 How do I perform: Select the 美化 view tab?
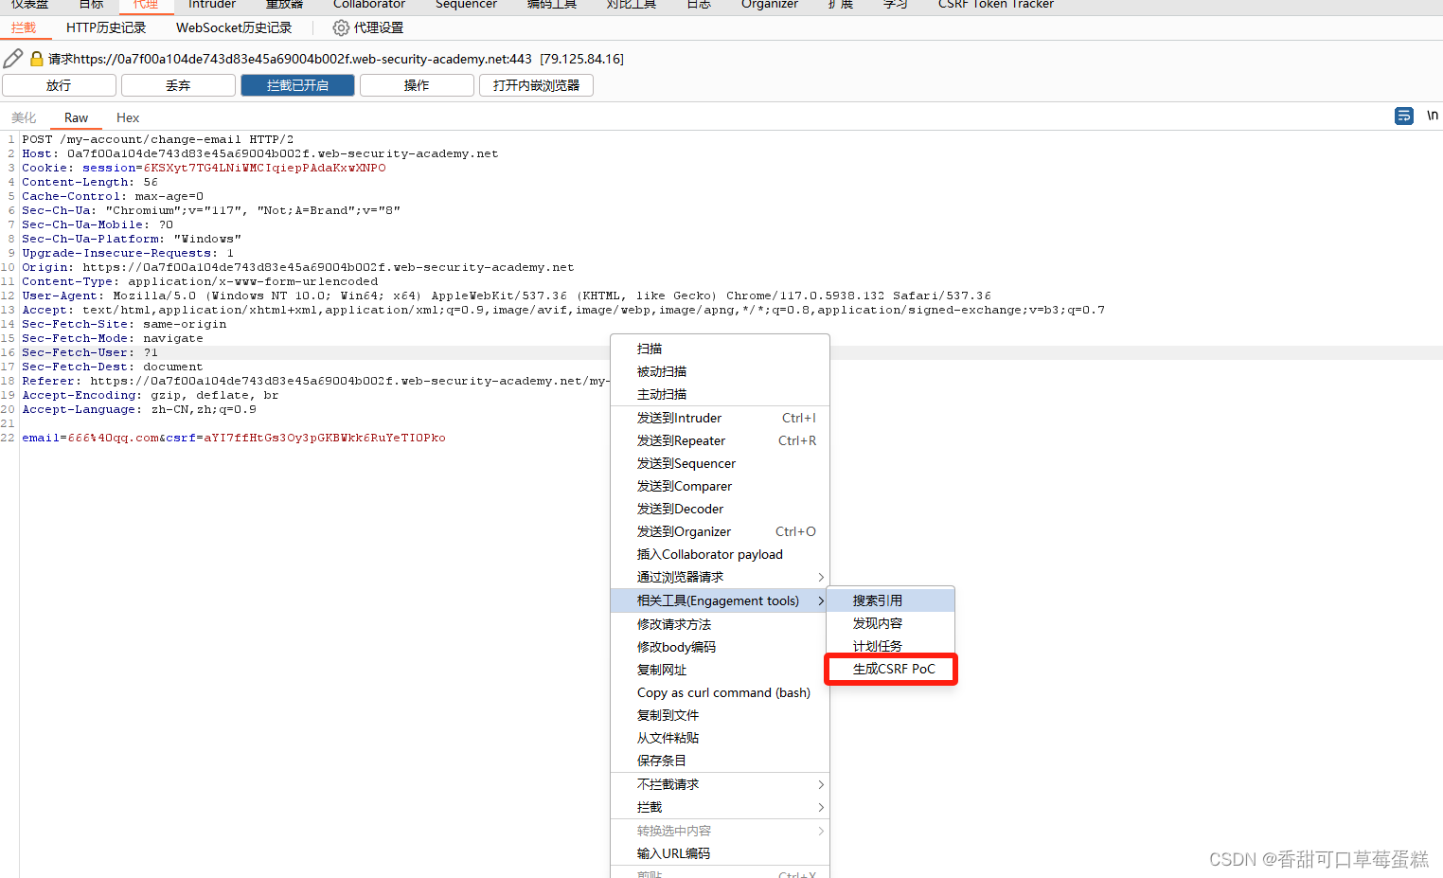pyautogui.click(x=24, y=117)
